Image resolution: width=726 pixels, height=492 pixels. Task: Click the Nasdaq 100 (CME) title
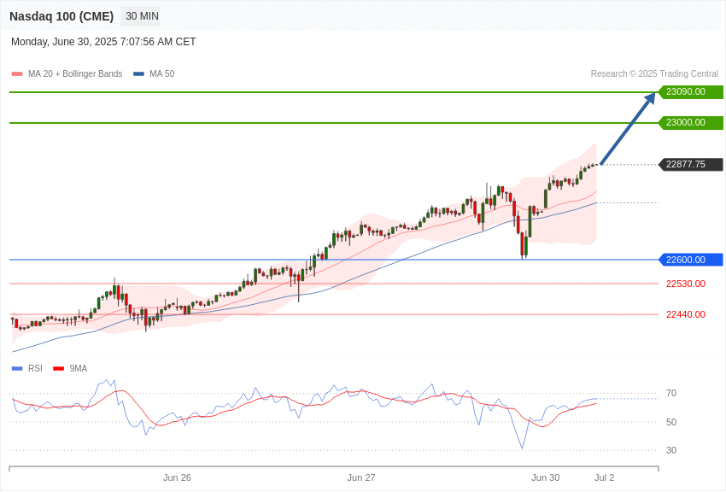61,16
